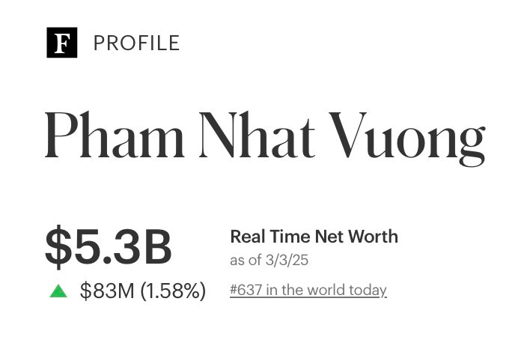Select the PROFILE section label
The image size is (530, 343).
pos(136,43)
